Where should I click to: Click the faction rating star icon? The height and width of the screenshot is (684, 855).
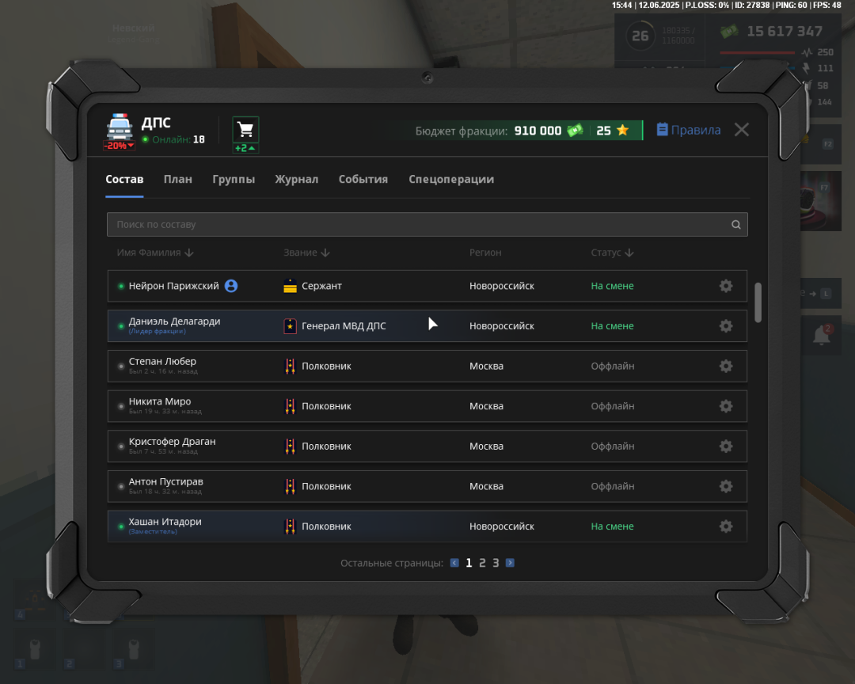pyautogui.click(x=623, y=131)
